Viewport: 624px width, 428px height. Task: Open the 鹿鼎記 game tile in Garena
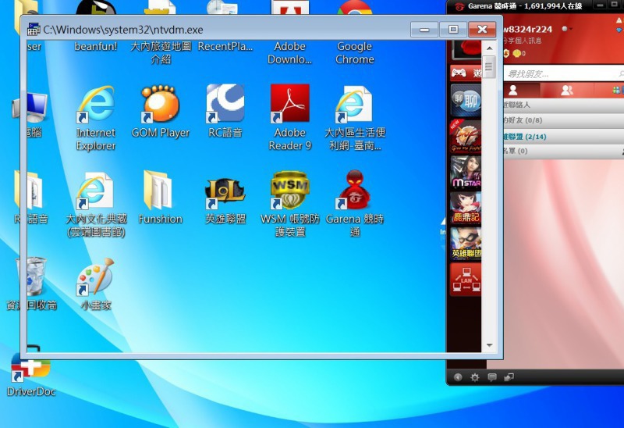(x=466, y=208)
